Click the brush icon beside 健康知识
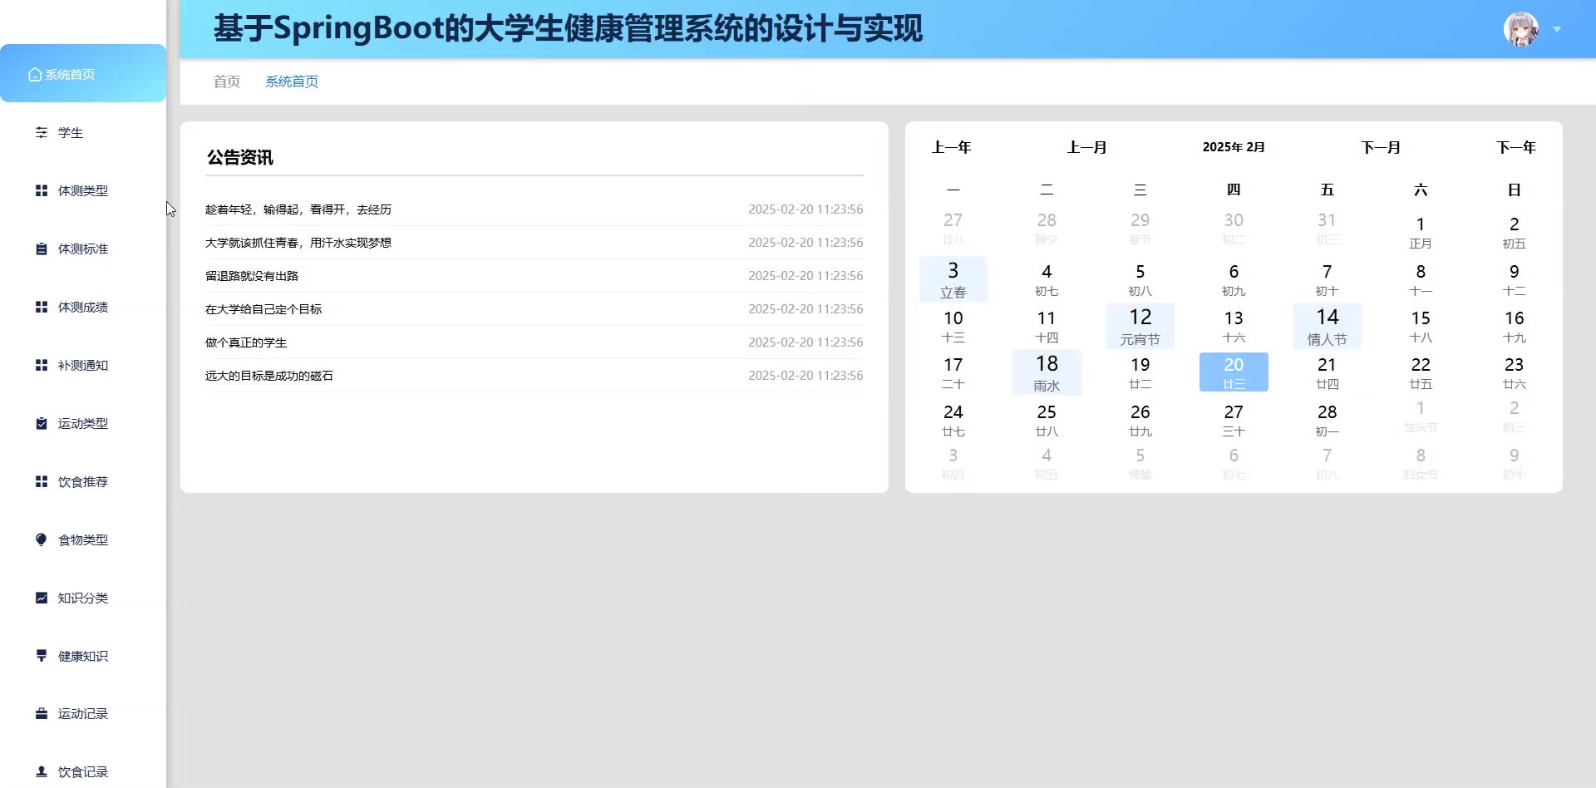The width and height of the screenshot is (1596, 788). click(42, 656)
